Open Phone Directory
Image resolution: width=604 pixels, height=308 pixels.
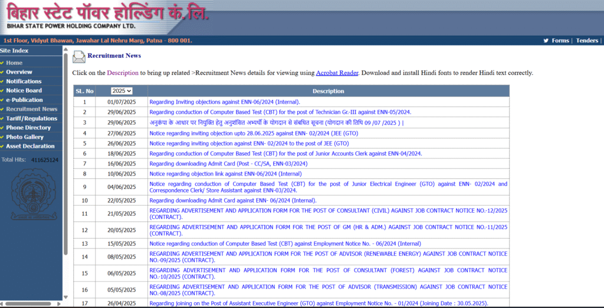[28, 128]
